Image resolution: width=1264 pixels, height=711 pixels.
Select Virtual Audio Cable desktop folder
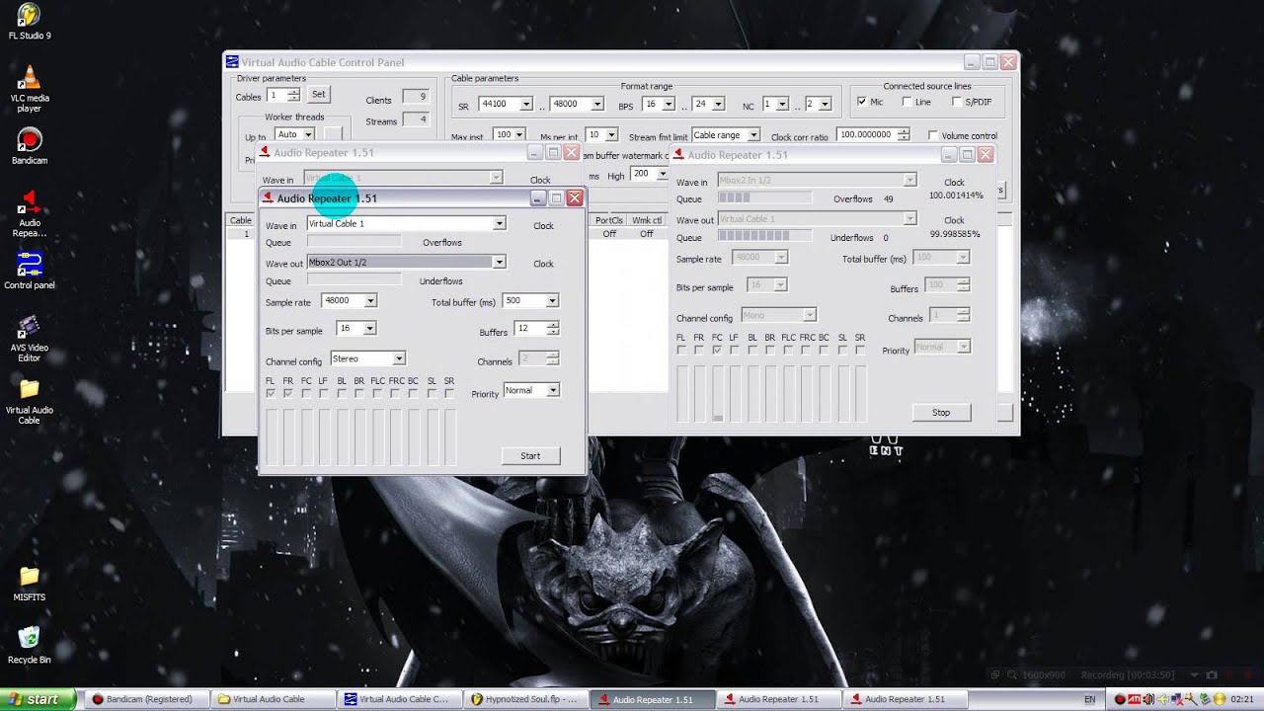[x=29, y=400]
